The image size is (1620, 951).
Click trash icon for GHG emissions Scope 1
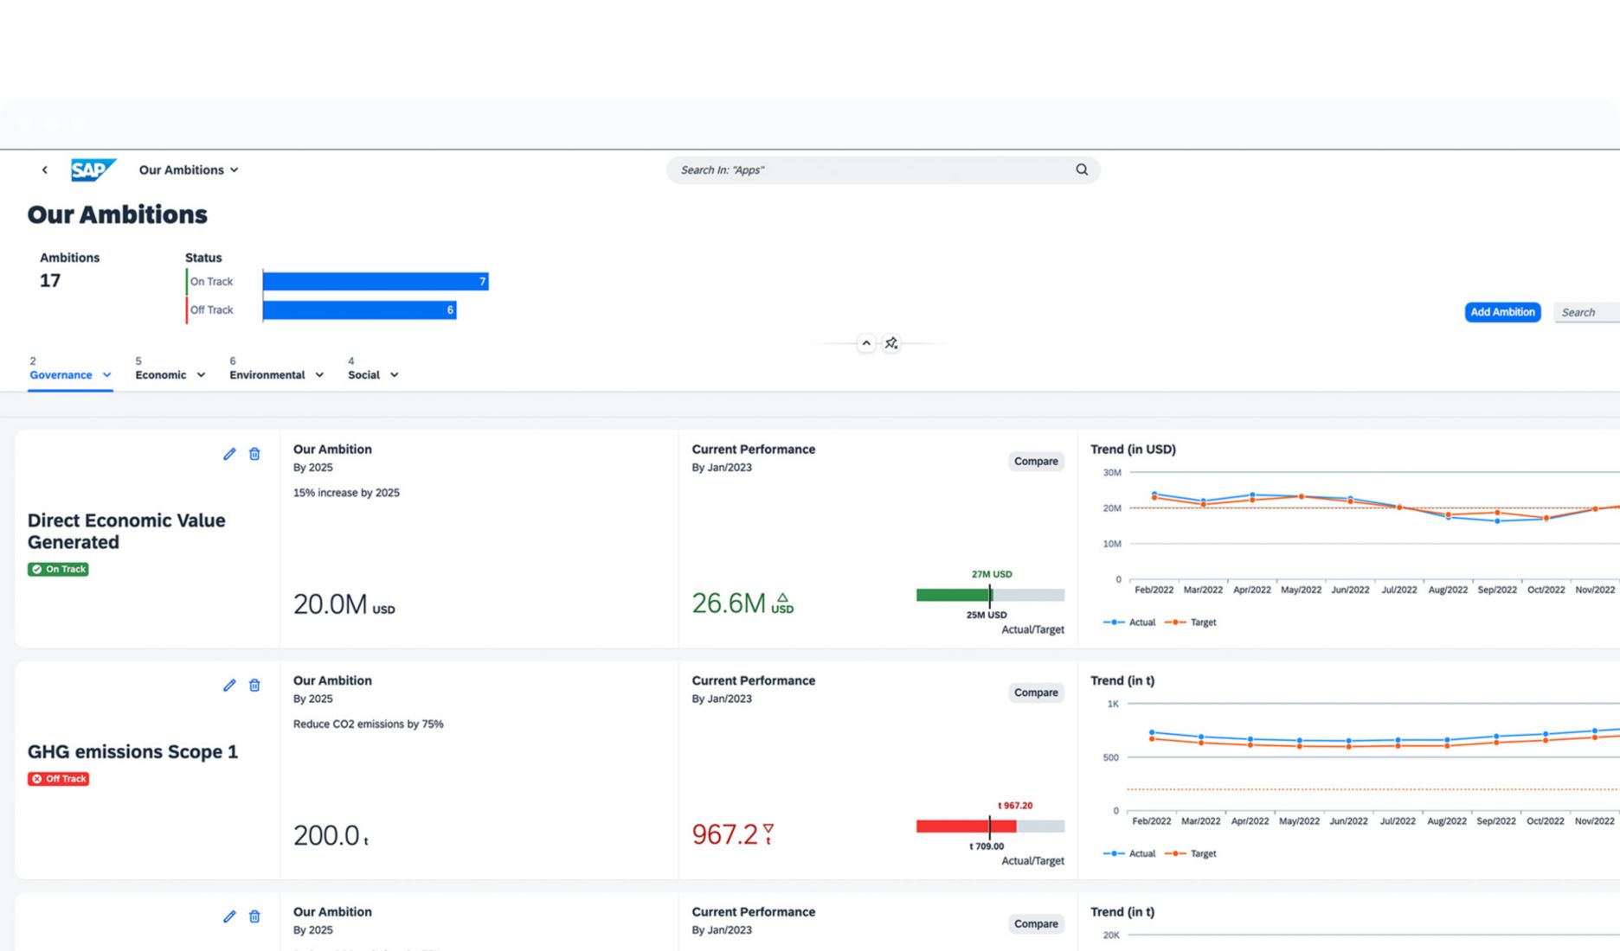(x=254, y=686)
